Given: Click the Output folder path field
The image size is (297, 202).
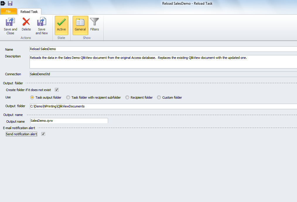Looking at the screenshot, I should click(163, 106).
